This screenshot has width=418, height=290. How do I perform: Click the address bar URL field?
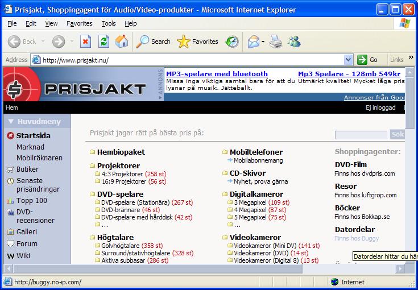[188, 60]
